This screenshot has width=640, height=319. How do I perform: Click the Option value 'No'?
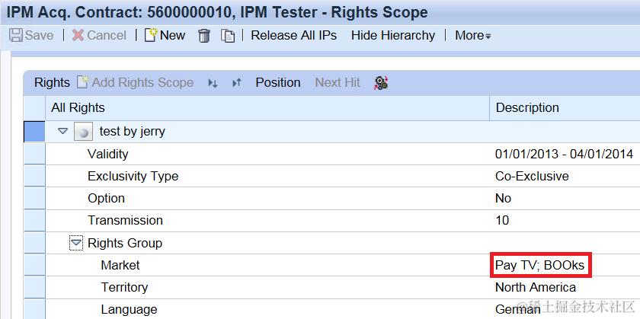tap(503, 198)
